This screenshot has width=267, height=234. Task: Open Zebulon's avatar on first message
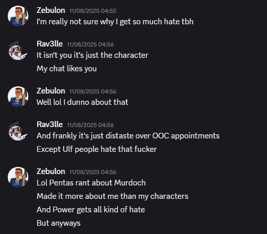point(18,16)
